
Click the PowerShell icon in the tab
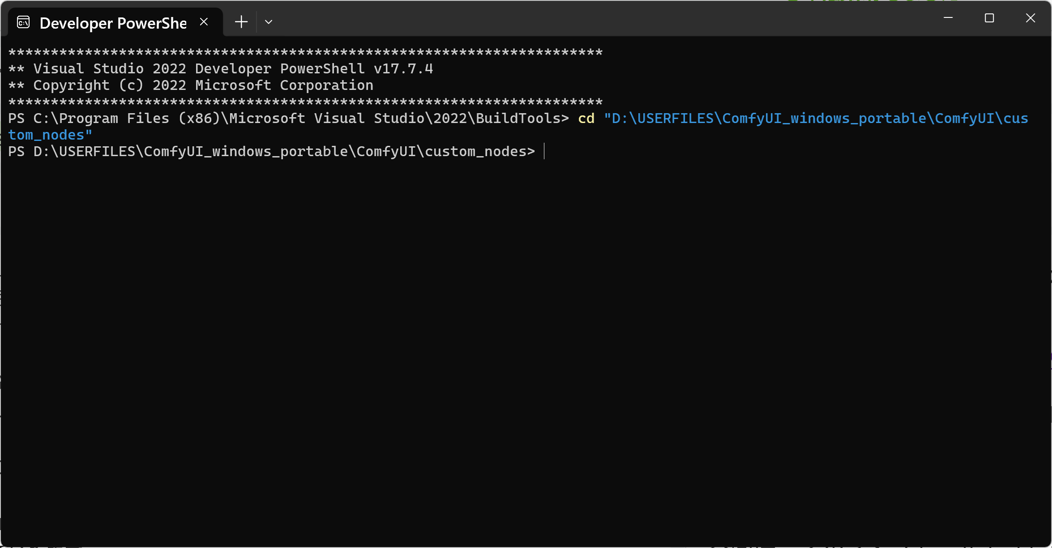point(23,21)
